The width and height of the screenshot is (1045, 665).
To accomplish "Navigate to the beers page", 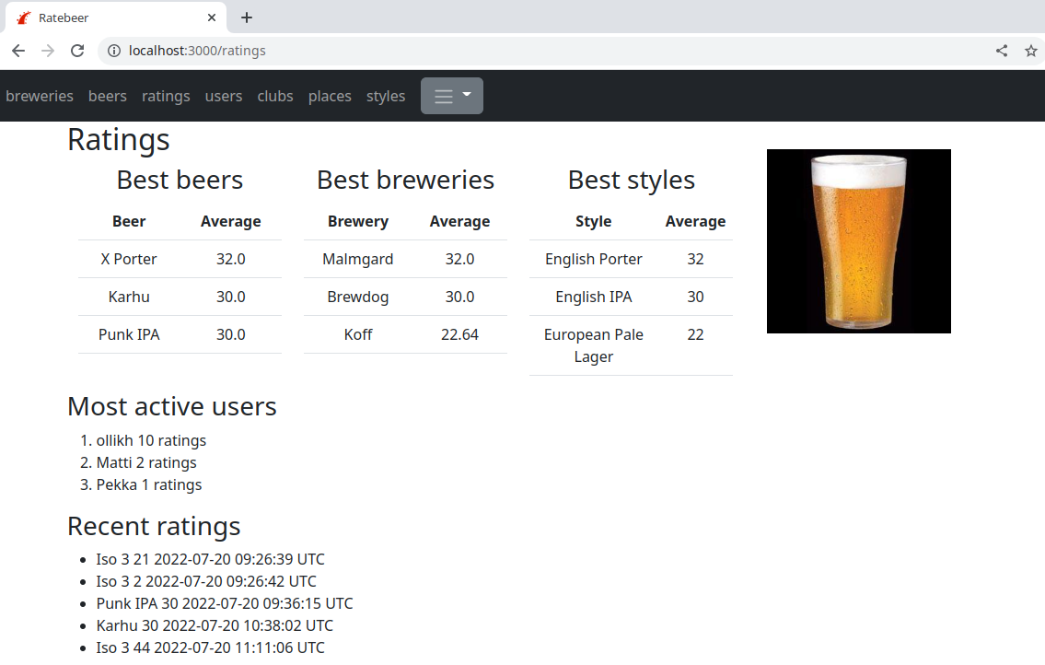I will click(108, 96).
